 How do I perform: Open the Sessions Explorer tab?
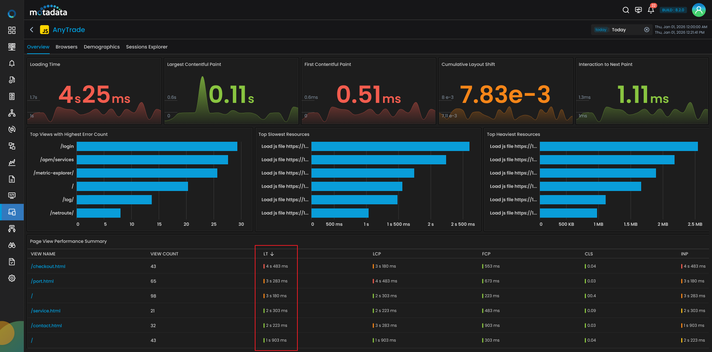146,47
